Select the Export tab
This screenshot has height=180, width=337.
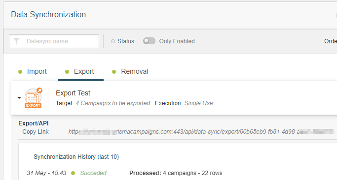(x=84, y=72)
